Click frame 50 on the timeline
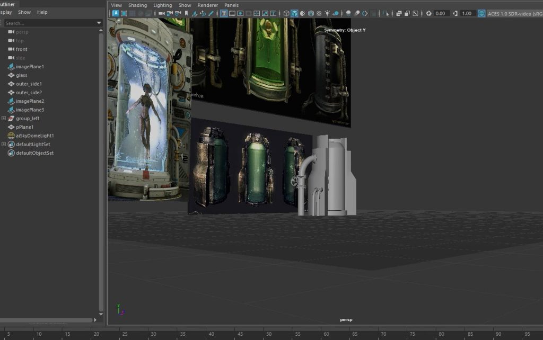543x340 pixels. (269, 334)
